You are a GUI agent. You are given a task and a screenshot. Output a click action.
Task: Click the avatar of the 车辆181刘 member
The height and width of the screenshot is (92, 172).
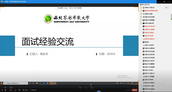coord(144,14)
